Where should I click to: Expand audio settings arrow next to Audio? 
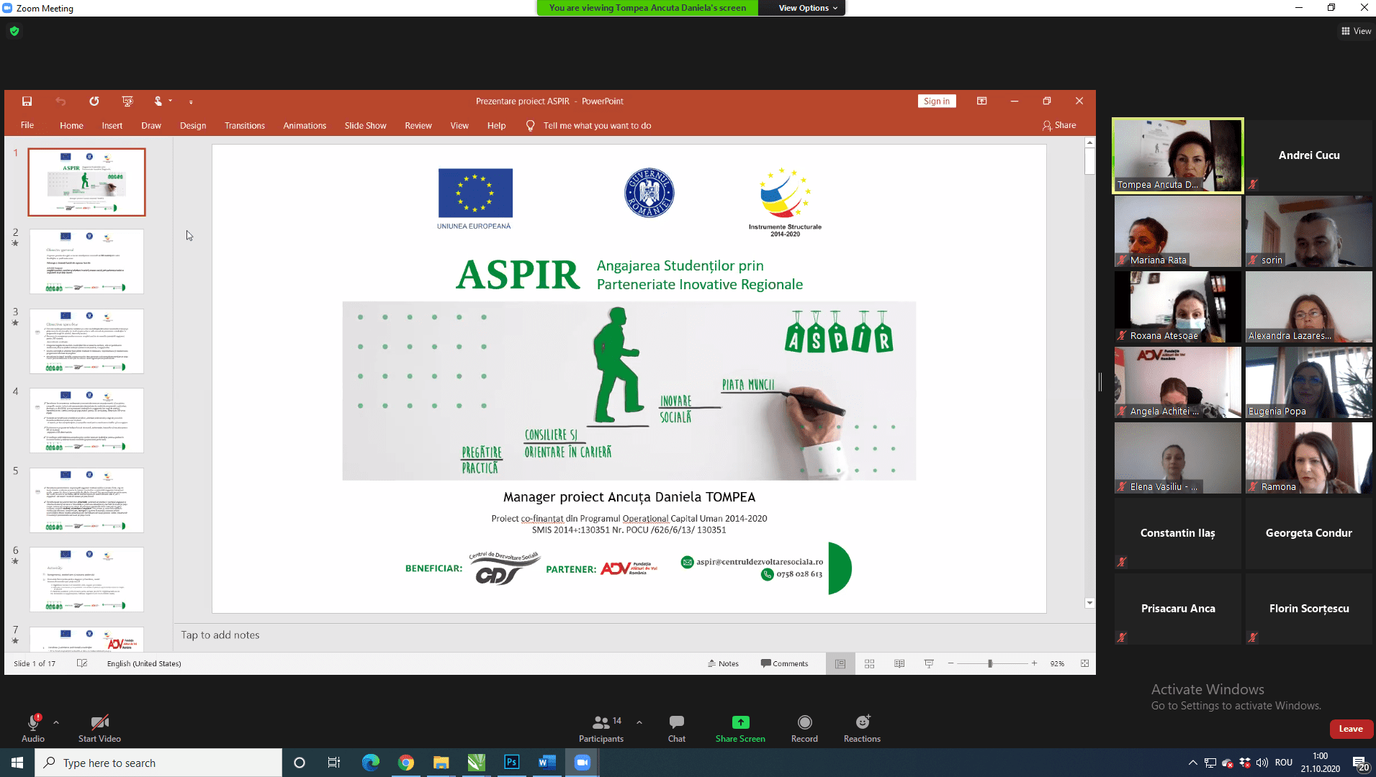(56, 722)
